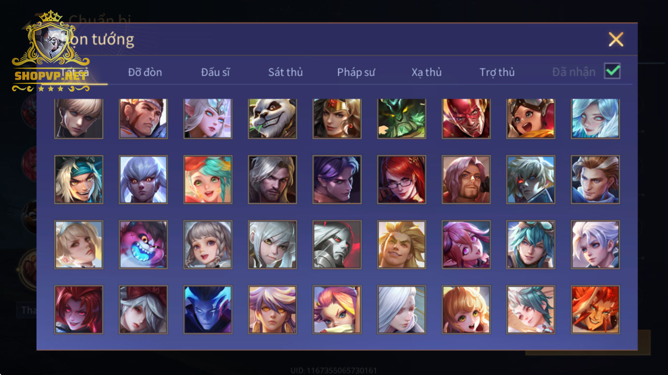Select the white-haired pale elf portrait
Screen dimensions: 668x375
click(x=208, y=118)
